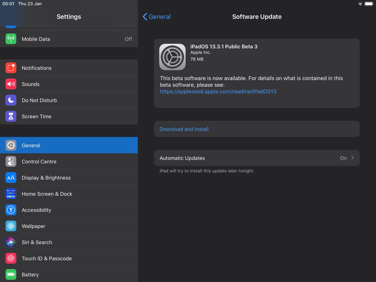Tap the green Battery icon

coord(11,275)
